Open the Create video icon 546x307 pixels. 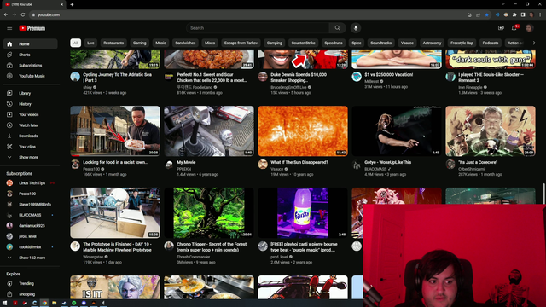point(501,28)
